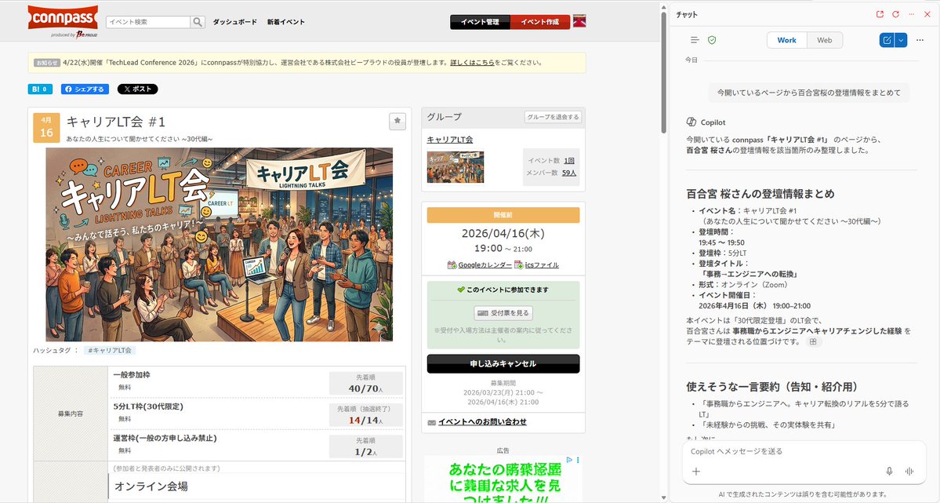Switch Copilot to Web mode

pos(825,39)
